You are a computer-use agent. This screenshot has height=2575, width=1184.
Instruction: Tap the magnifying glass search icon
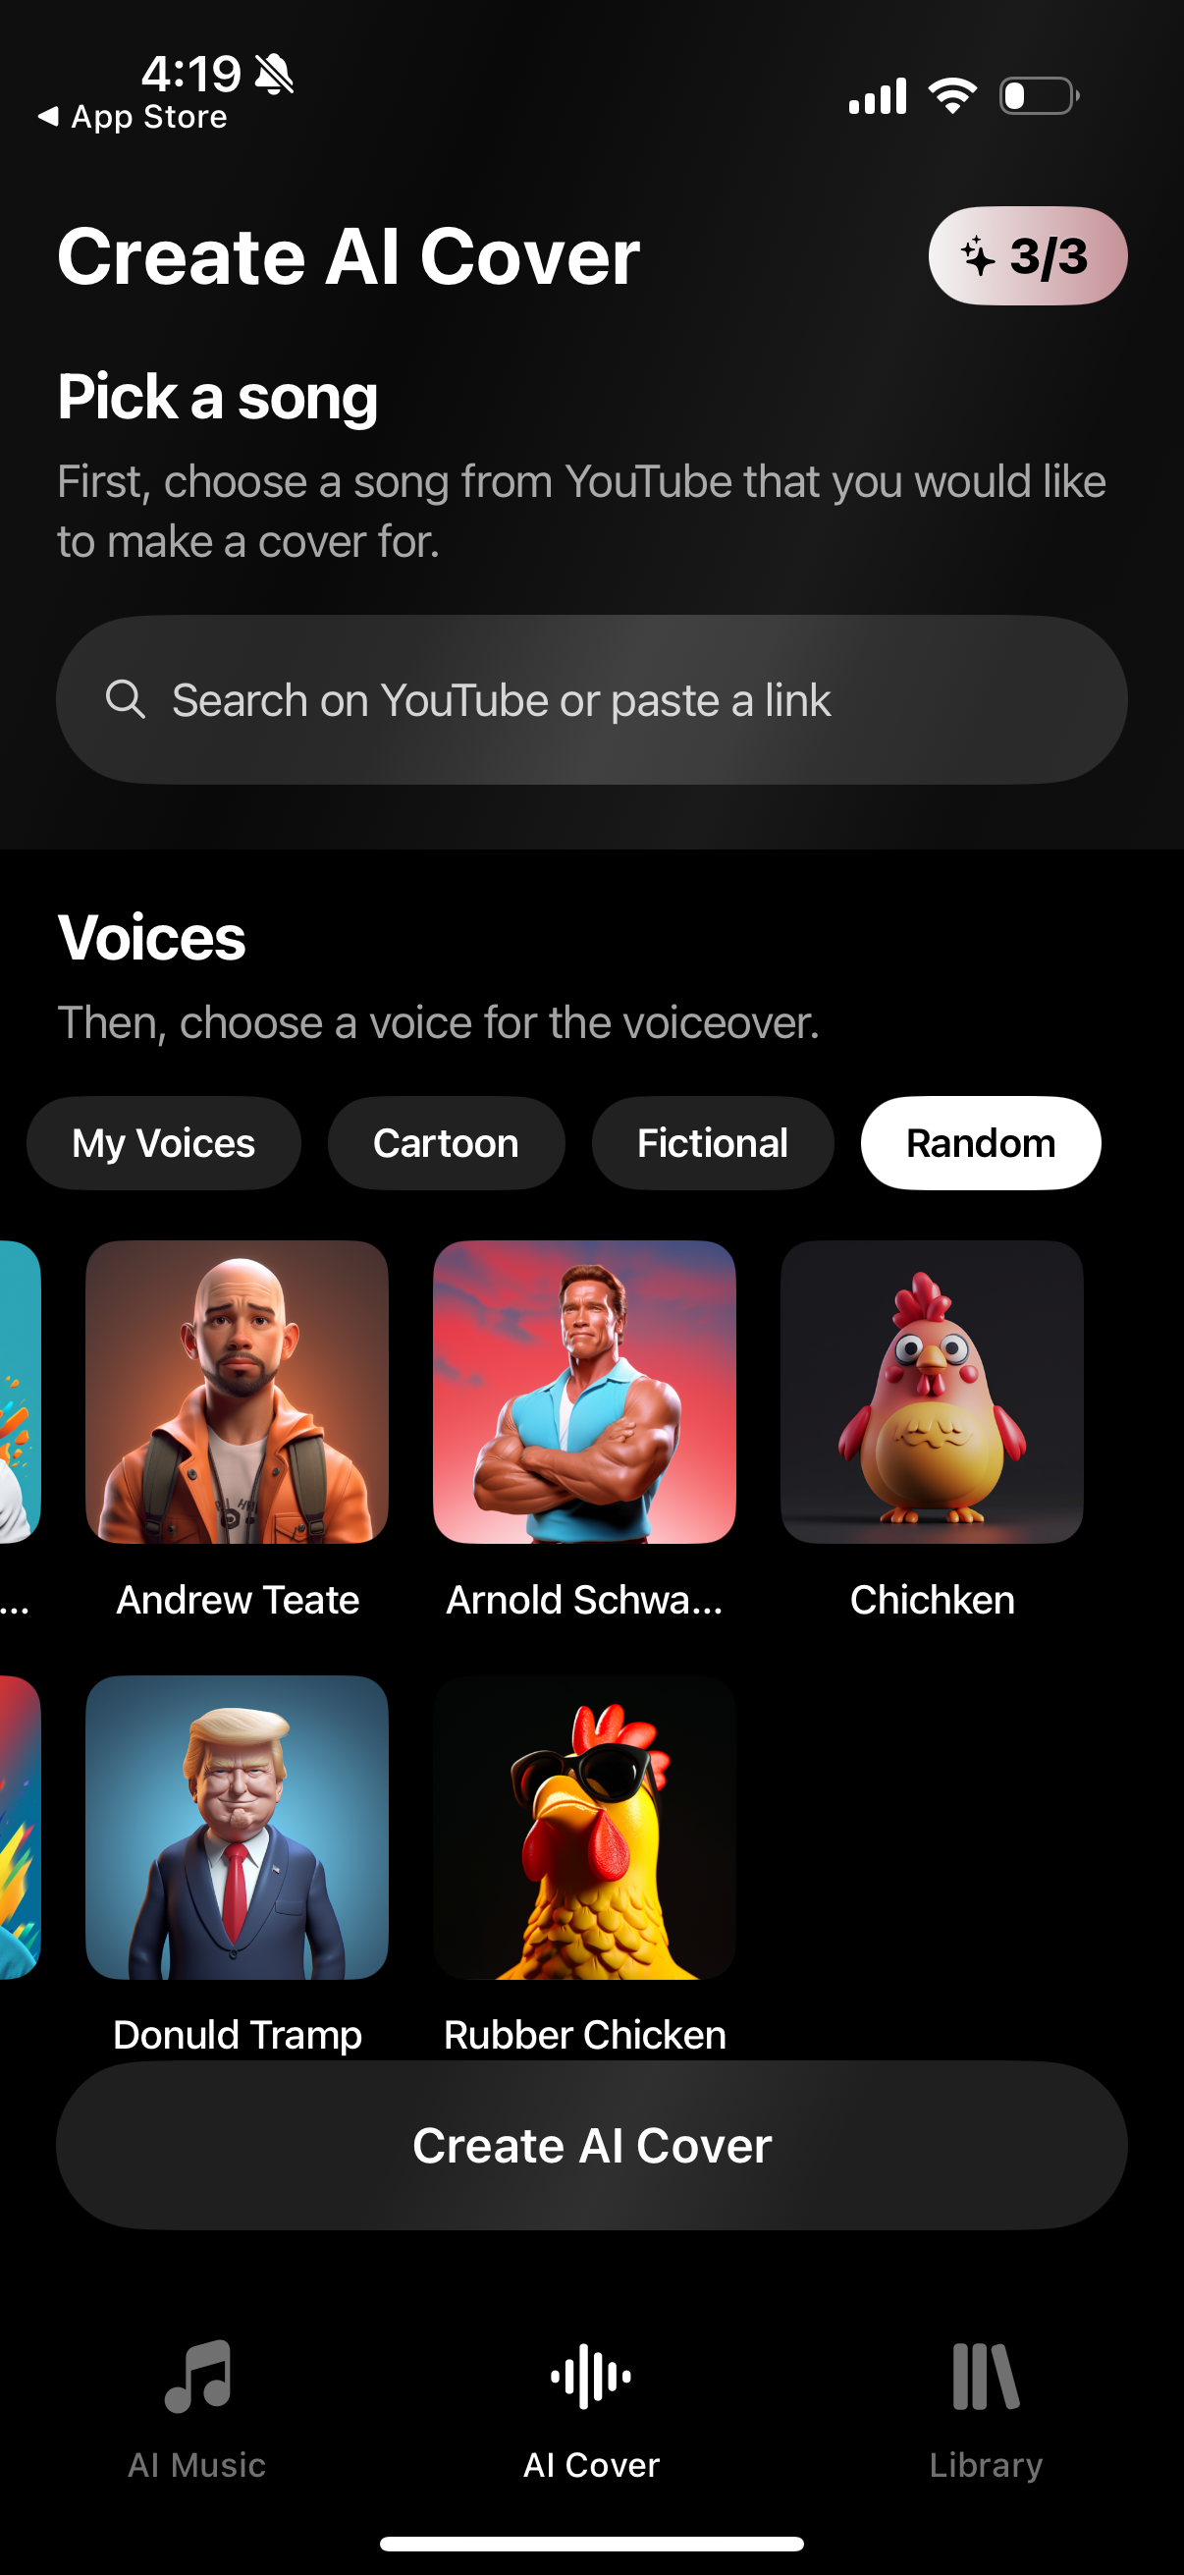pyautogui.click(x=126, y=698)
